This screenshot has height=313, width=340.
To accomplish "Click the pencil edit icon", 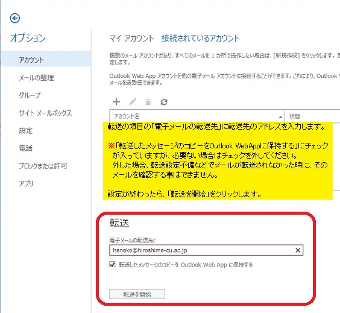I will (x=133, y=102).
